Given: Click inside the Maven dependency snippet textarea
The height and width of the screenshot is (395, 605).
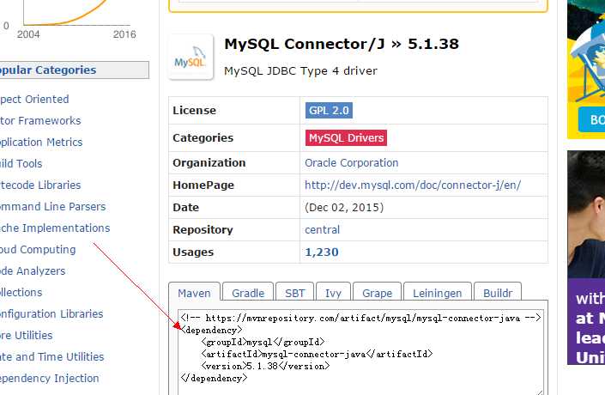Looking at the screenshot, I should pos(360,351).
